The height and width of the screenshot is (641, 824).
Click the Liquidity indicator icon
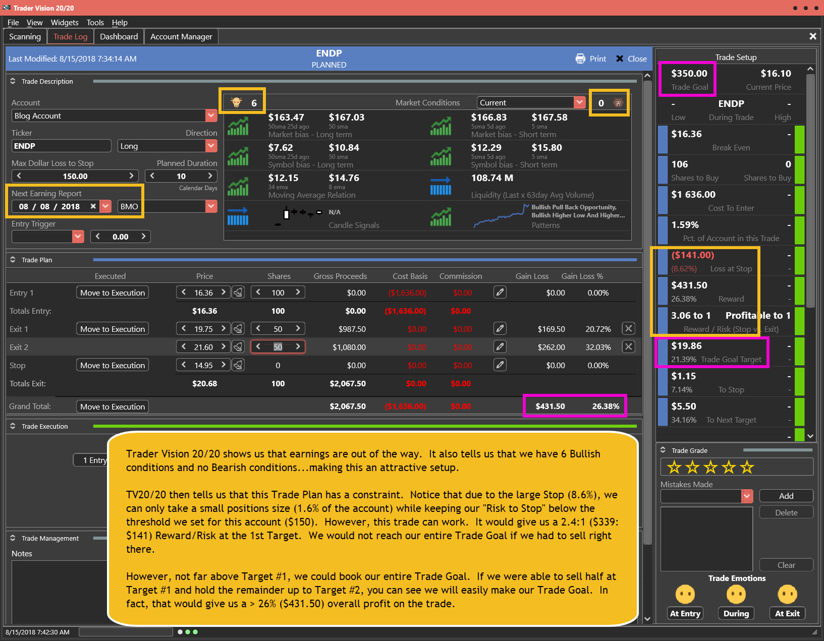[441, 186]
